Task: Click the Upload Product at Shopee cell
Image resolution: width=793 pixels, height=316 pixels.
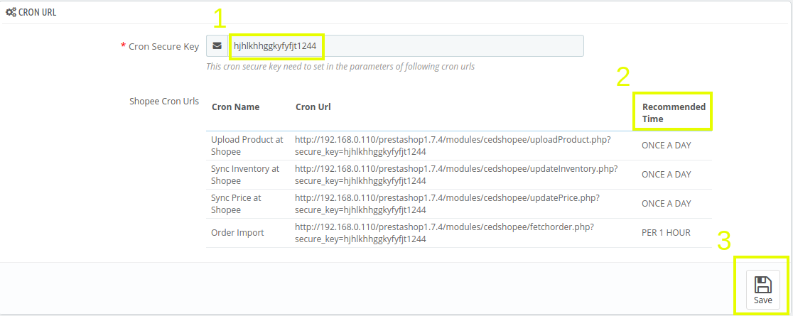Action: pos(247,146)
